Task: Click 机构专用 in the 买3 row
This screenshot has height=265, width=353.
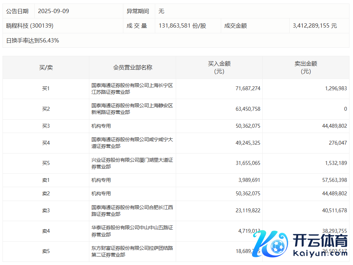Action: point(101,126)
